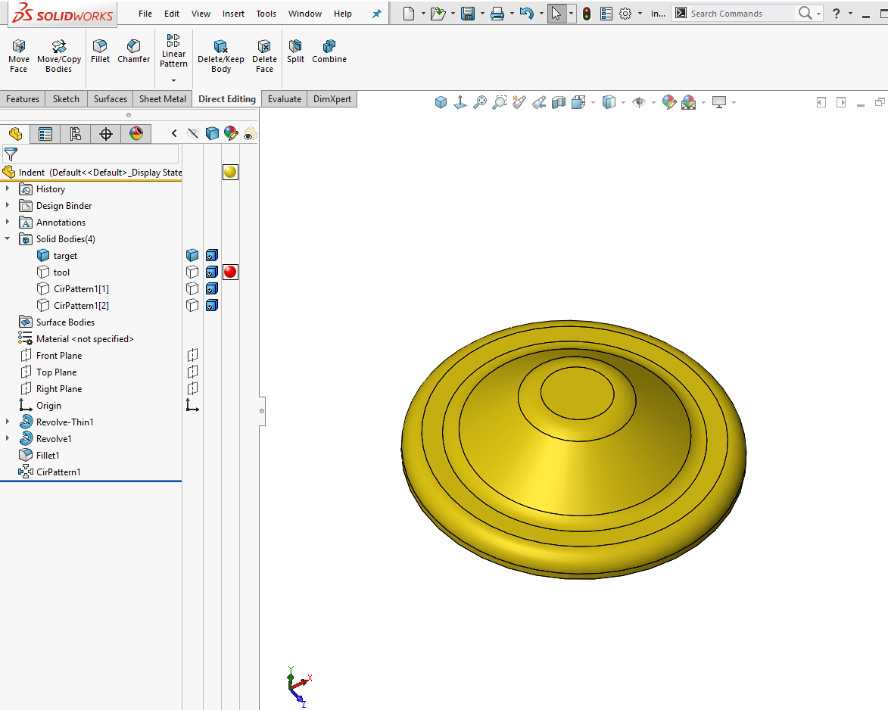Start the Linear Pattern tool
The image size is (888, 710).
[x=173, y=51]
